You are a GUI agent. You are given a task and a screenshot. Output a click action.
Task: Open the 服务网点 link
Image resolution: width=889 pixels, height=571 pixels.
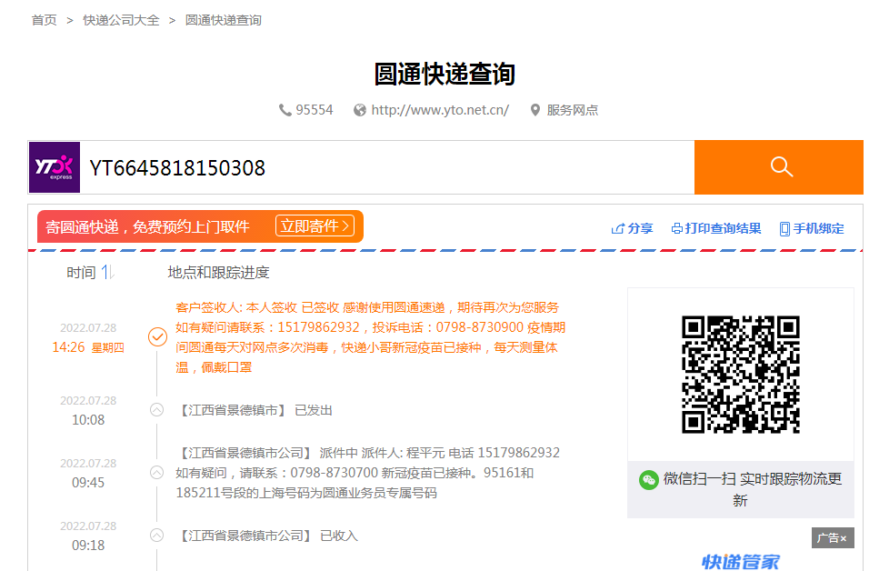[x=572, y=110]
